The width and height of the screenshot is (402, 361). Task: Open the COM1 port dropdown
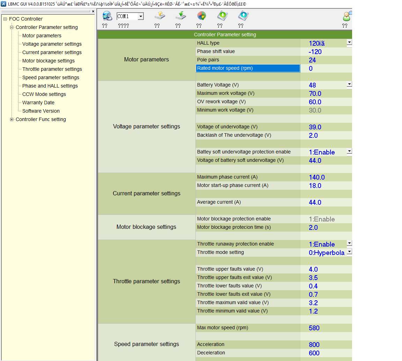click(140, 16)
